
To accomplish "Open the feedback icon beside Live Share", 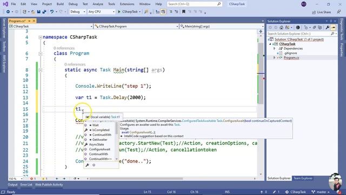I will (x=339, y=12).
